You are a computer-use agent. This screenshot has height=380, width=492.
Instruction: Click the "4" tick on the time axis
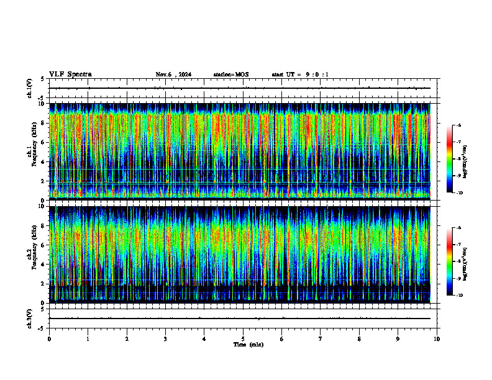point(204,339)
